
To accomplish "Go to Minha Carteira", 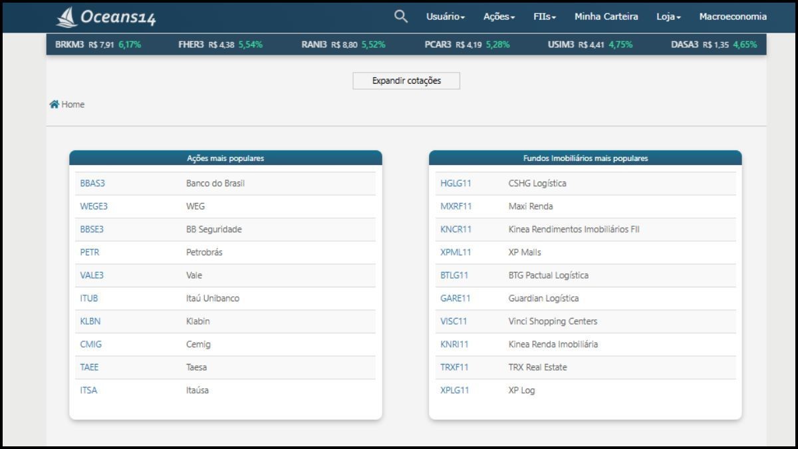I will click(x=606, y=17).
